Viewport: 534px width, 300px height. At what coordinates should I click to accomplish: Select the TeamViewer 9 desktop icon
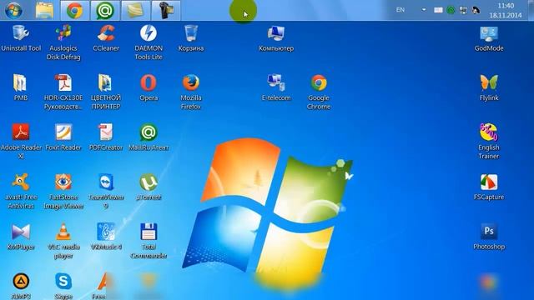[106, 191]
